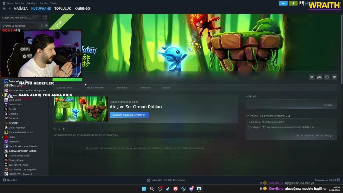The width and height of the screenshot is (343, 193).
Task: Select Goose Goose Duck icon in list
Action: tap(6, 155)
